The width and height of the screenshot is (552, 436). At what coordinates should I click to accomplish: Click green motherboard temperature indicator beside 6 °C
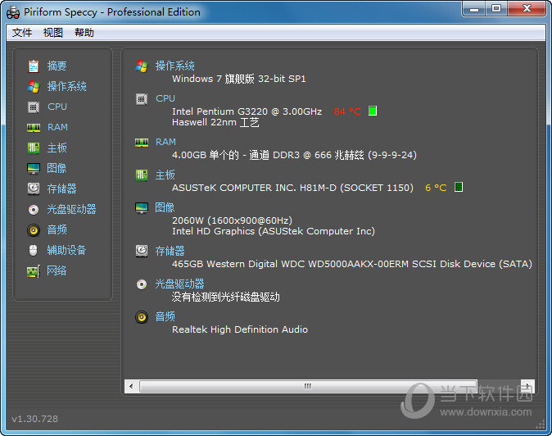(459, 187)
